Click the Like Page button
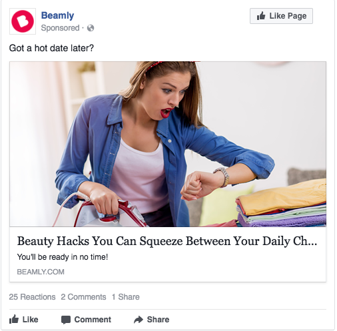This screenshot has height=331, width=337. pyautogui.click(x=281, y=16)
